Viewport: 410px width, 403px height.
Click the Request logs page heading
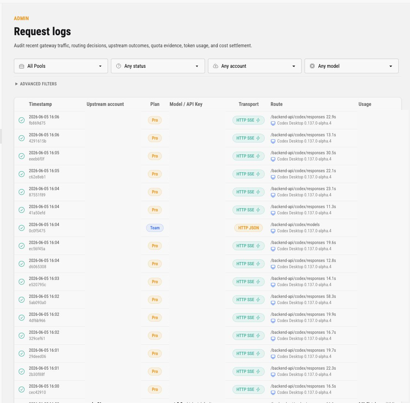click(x=42, y=32)
